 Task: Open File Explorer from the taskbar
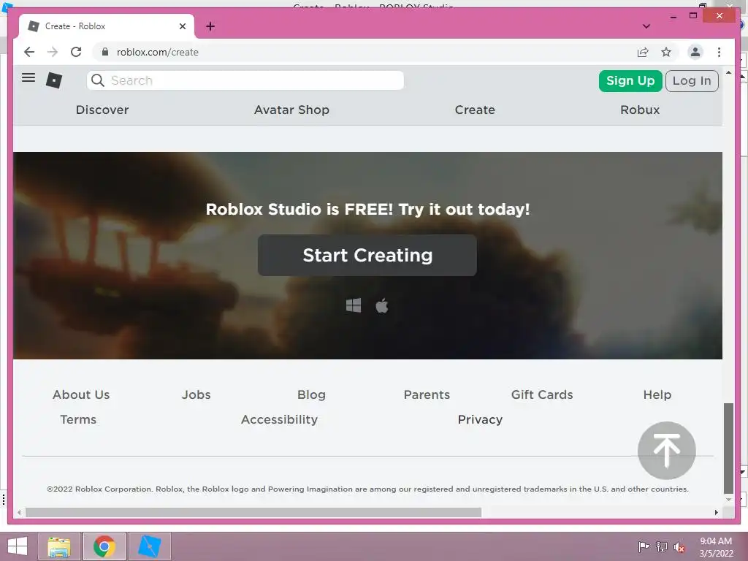(x=59, y=546)
